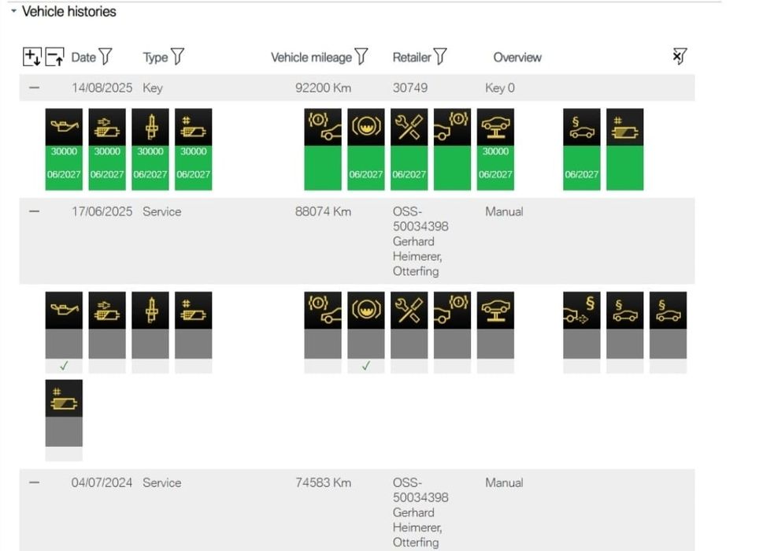Select engine oil icon in 17/06/2025 row
This screenshot has height=551, width=759.
click(x=64, y=310)
